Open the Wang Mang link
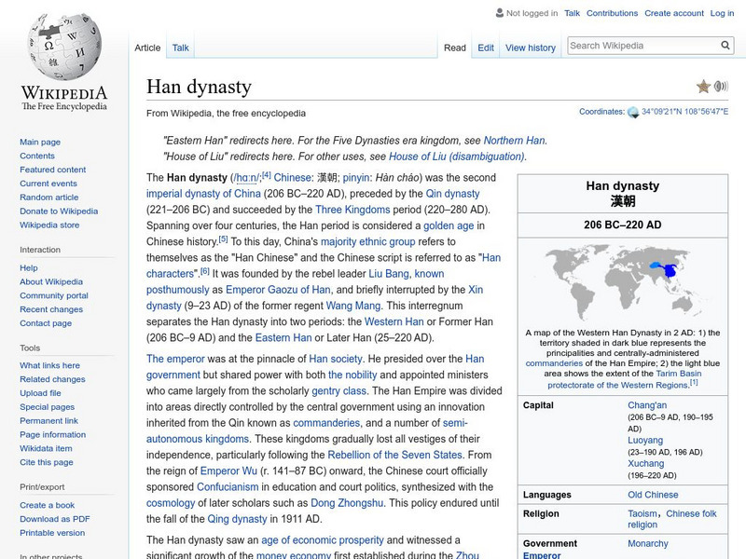The width and height of the screenshot is (746, 559). click(x=352, y=306)
